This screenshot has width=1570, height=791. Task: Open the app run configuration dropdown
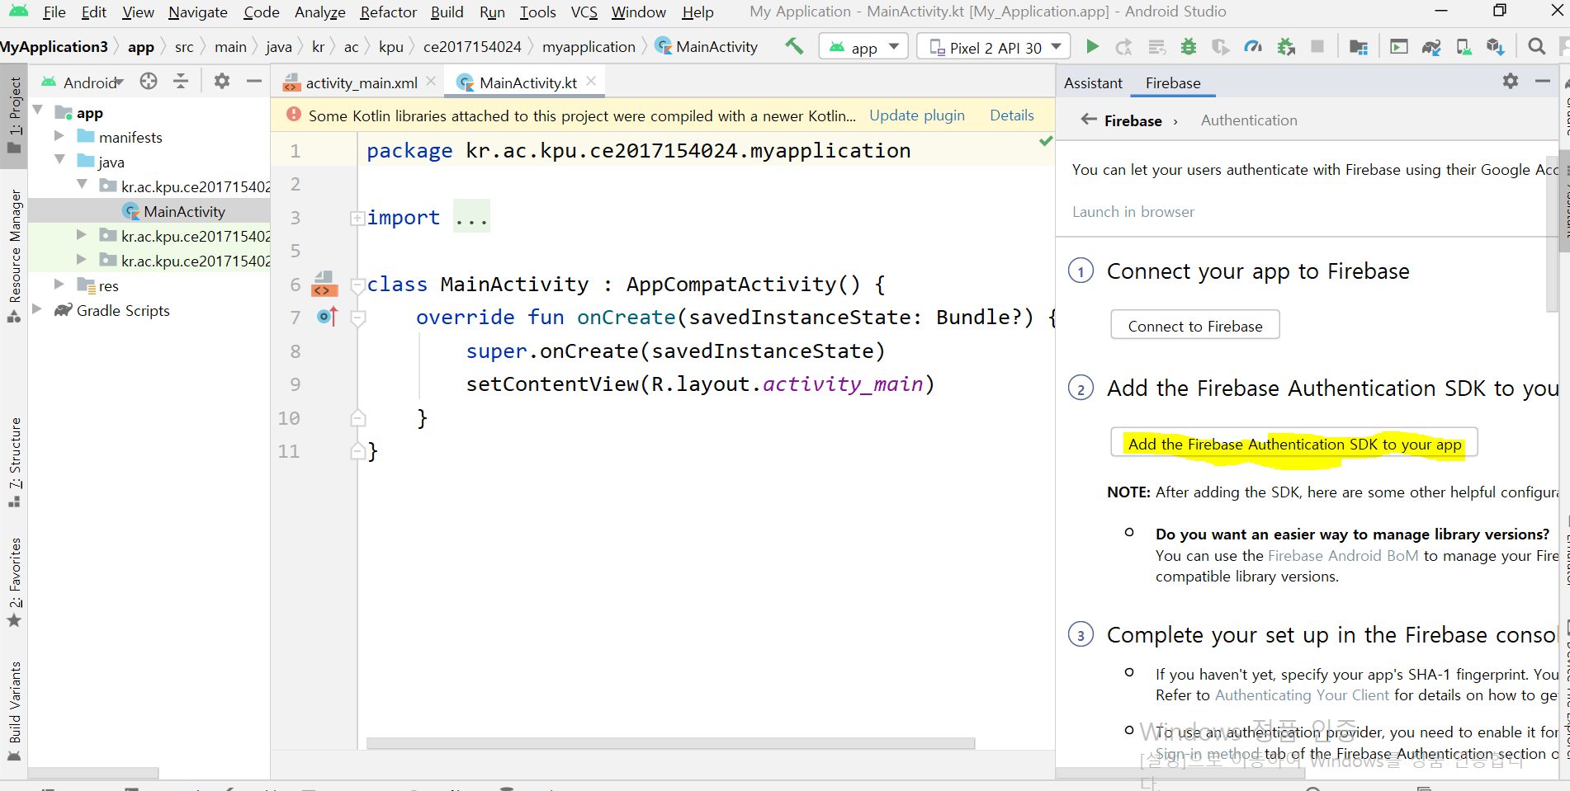863,47
